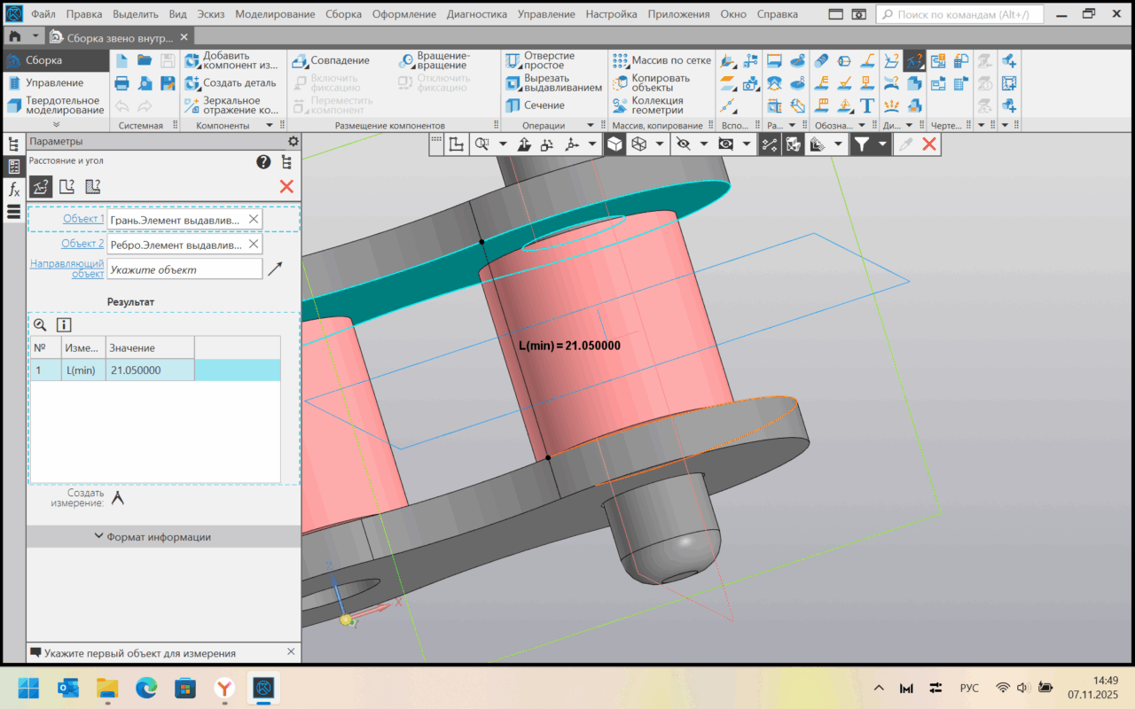Image resolution: width=1135 pixels, height=709 pixels.
Task: Click the Object 1 (Объект 1) link
Action: click(82, 219)
